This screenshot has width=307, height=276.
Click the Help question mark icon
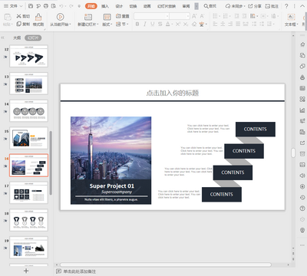(x=286, y=6)
